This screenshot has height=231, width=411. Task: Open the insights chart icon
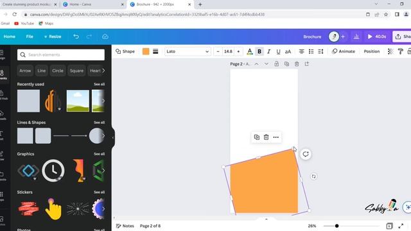pyautogui.click(x=356, y=37)
